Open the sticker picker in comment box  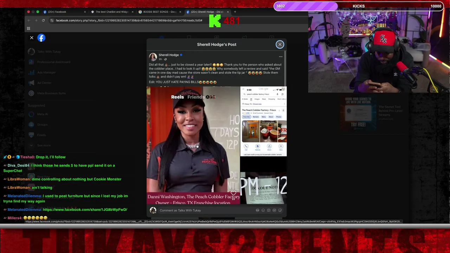pos(280,210)
